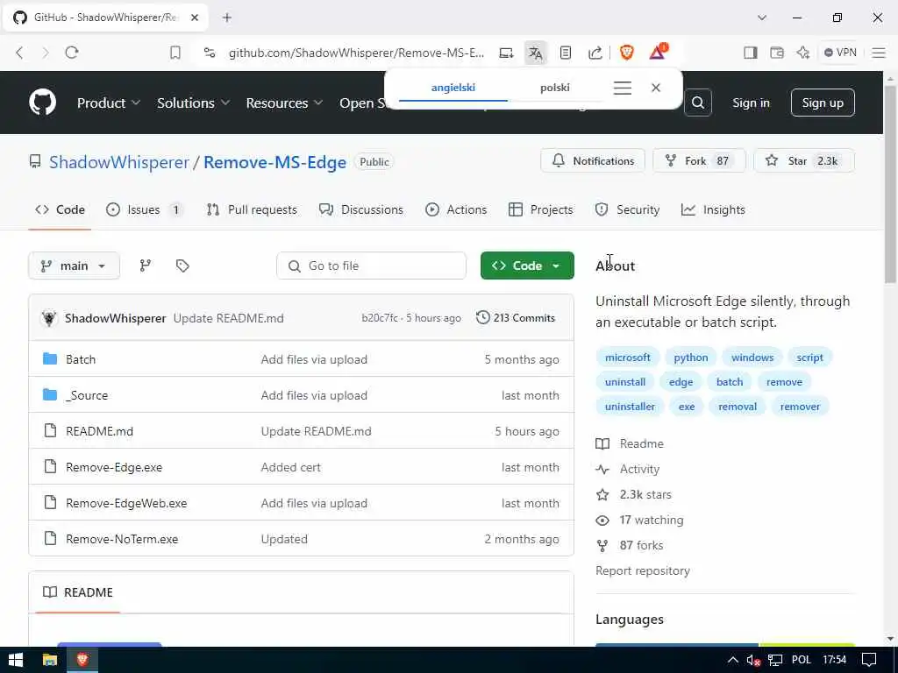
Task: Open File Explorer from the taskbar
Action: (50, 660)
